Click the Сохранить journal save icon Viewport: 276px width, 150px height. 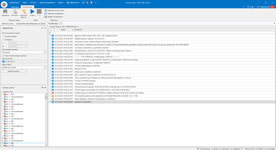(5, 12)
